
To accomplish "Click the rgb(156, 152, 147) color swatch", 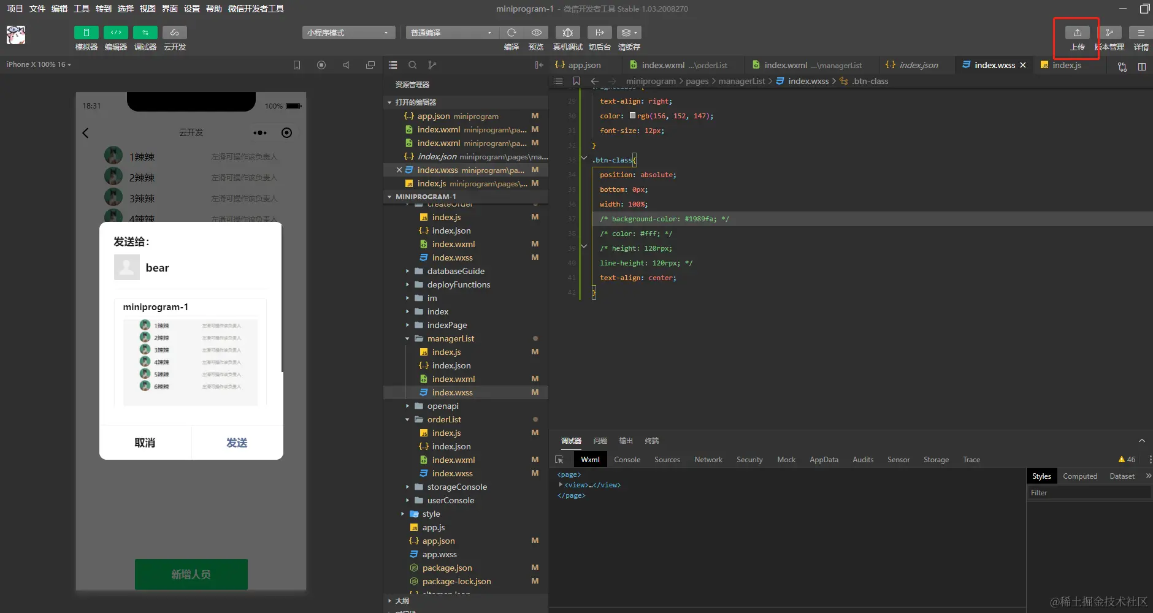I will [x=632, y=116].
